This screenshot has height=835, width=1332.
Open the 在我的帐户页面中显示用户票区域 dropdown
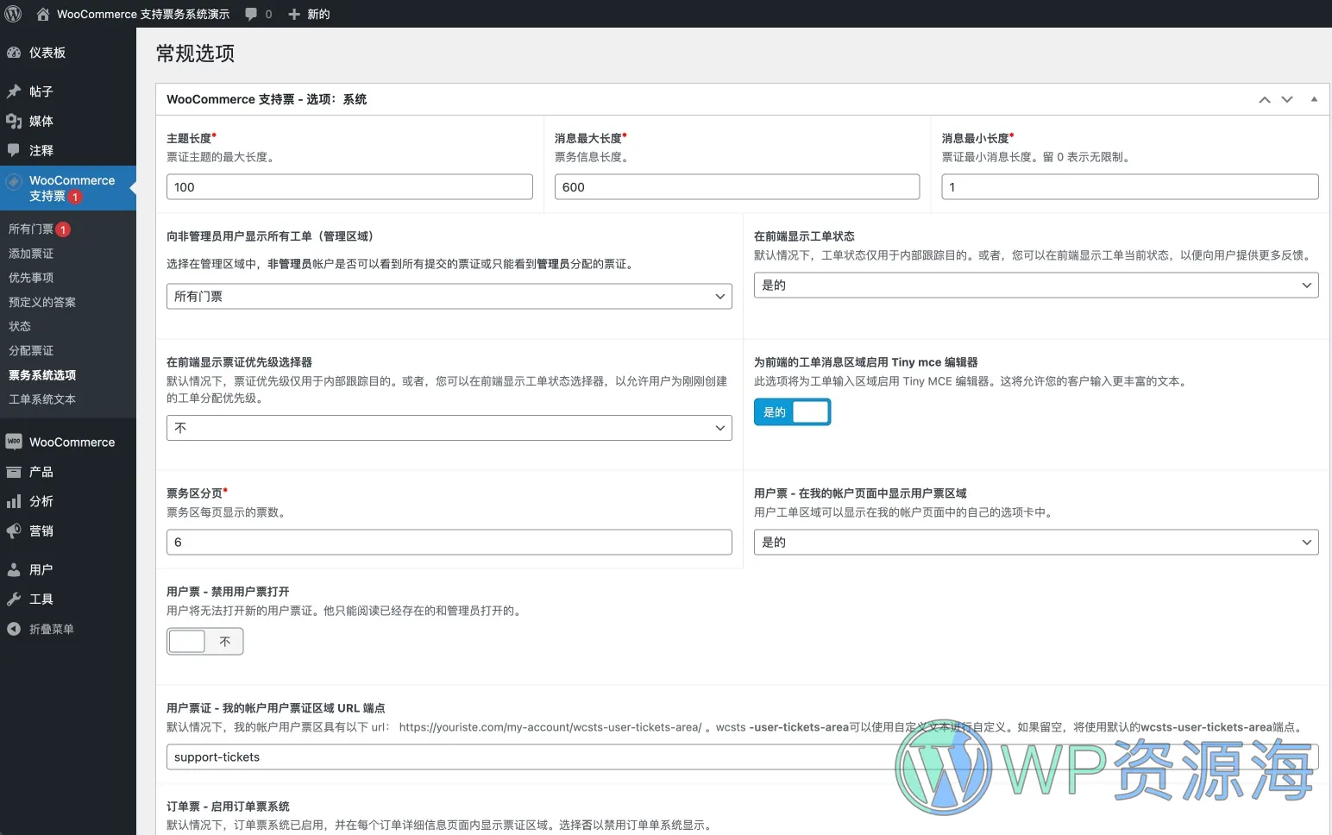tap(1036, 542)
